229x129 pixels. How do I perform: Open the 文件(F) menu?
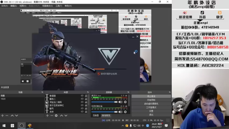(4, 6)
